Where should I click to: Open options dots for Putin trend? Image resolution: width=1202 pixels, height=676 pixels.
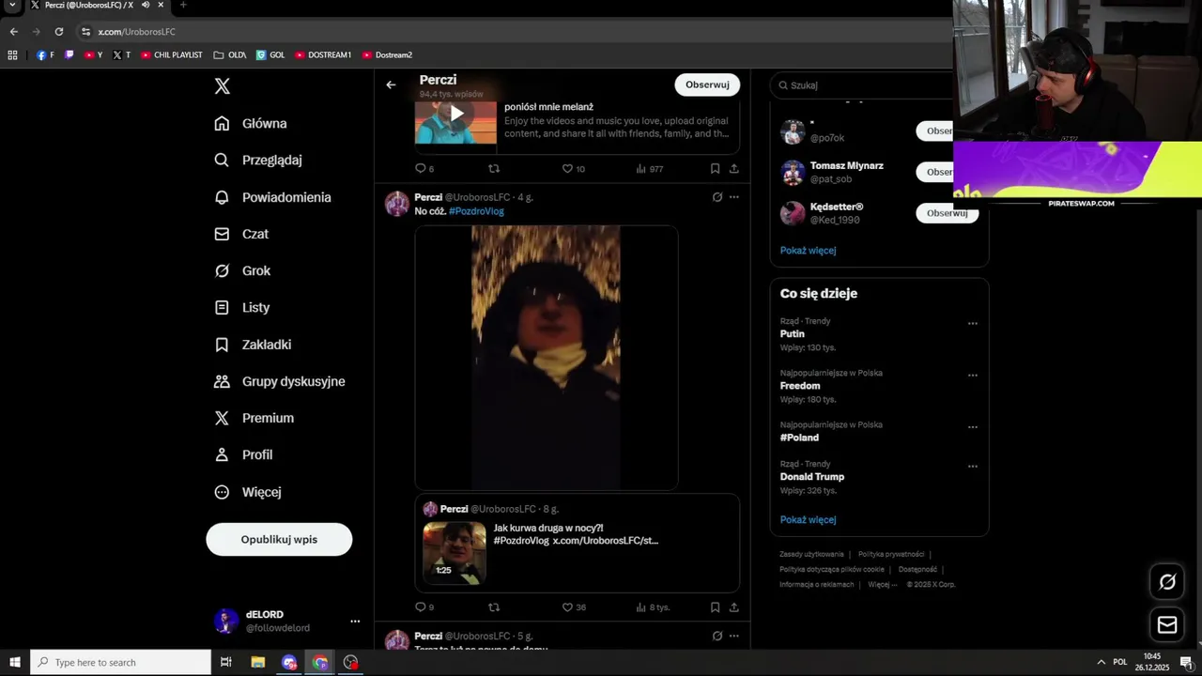click(973, 323)
